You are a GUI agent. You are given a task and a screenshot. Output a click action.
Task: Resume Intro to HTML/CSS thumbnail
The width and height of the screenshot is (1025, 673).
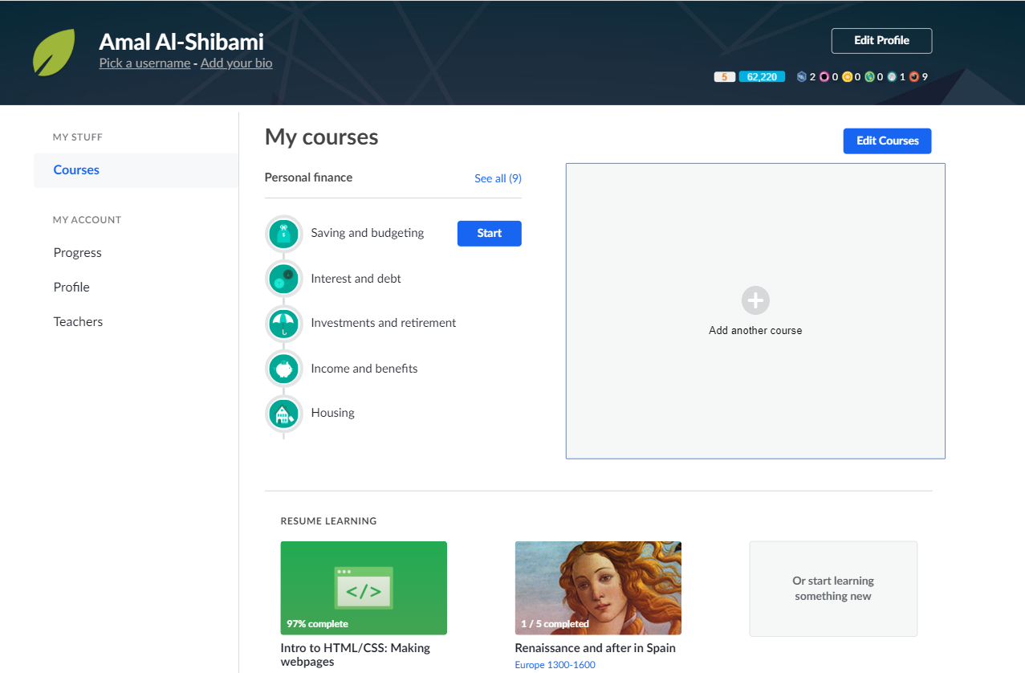pos(364,588)
